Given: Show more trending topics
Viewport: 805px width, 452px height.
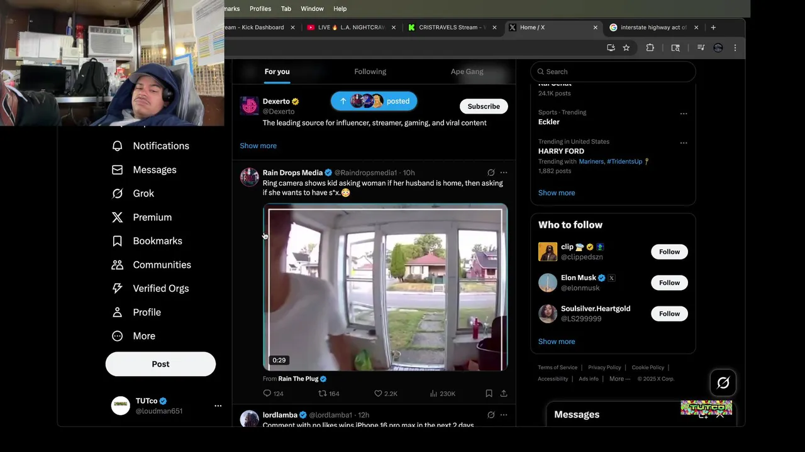Looking at the screenshot, I should 557,193.
